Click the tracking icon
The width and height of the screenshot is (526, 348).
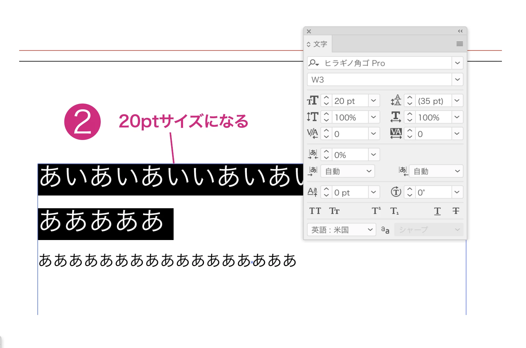tap(396, 133)
